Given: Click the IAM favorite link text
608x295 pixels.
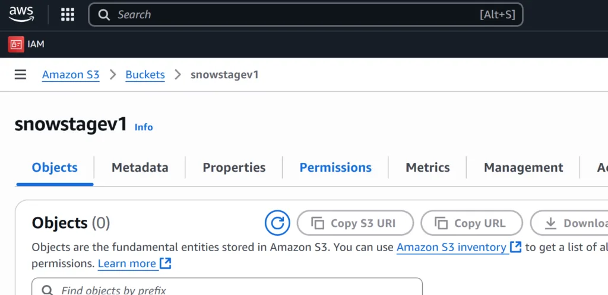Looking at the screenshot, I should (x=36, y=44).
